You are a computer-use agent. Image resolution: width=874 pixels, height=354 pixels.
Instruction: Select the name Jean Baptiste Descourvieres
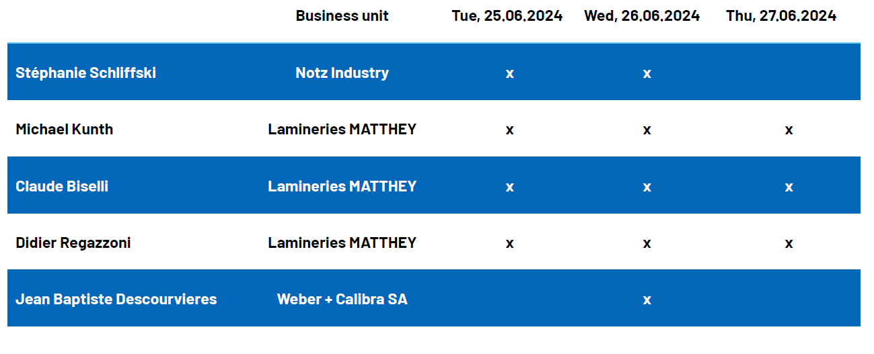[116, 299]
